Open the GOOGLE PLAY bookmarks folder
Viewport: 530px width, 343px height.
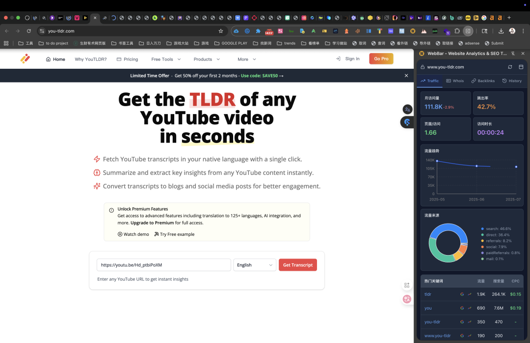pos(231,43)
